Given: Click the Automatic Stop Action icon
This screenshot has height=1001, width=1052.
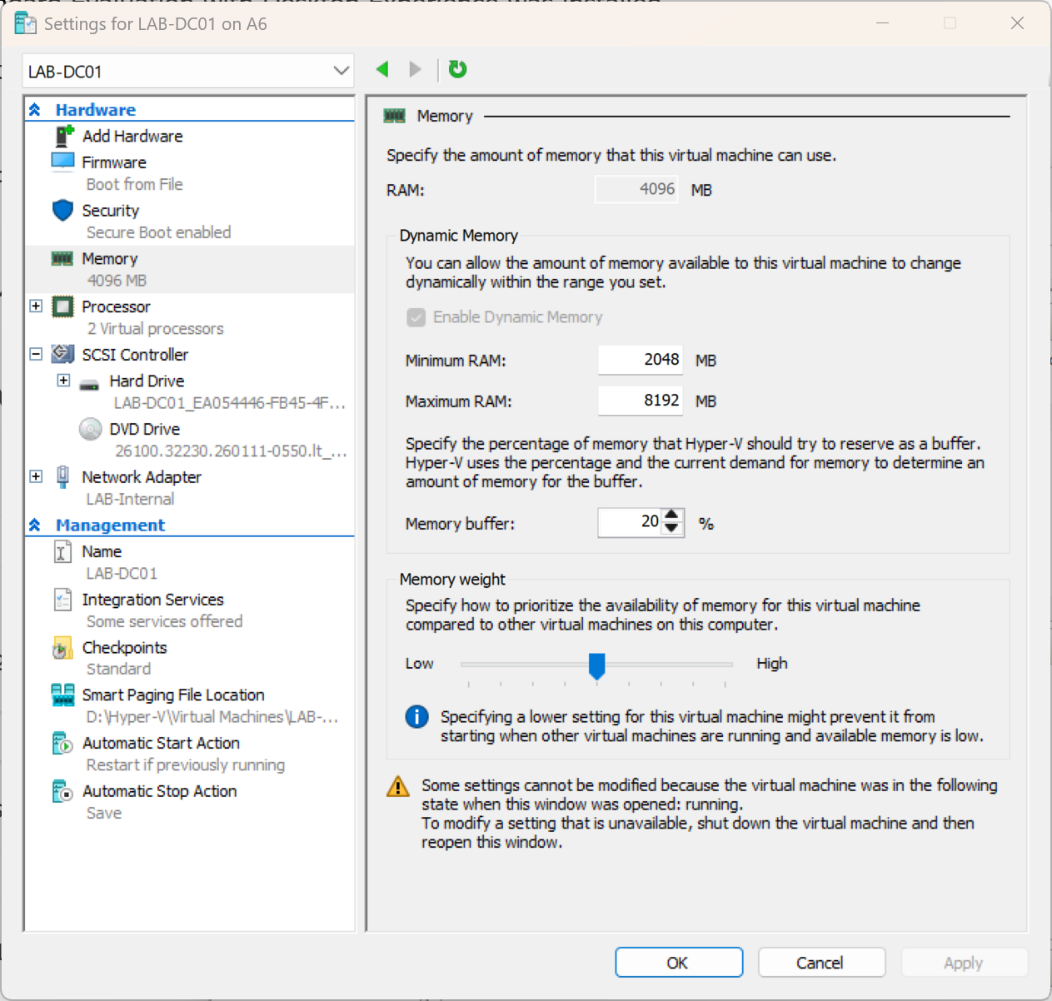Looking at the screenshot, I should coord(63,791).
